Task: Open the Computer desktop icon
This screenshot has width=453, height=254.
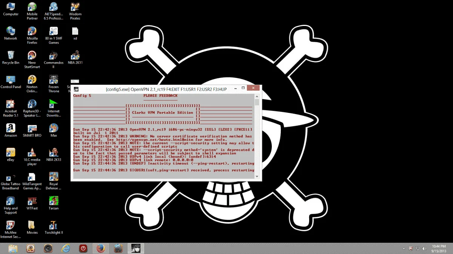Action: (x=11, y=9)
